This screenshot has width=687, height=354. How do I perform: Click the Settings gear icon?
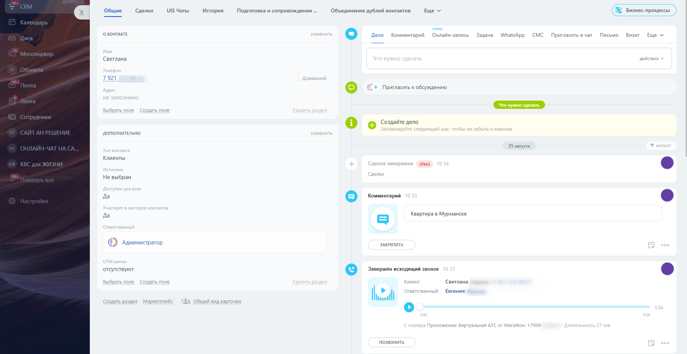[12, 201]
